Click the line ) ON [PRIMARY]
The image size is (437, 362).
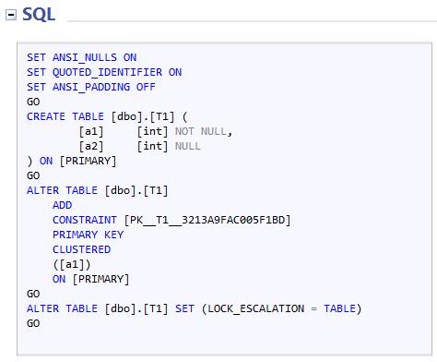tap(72, 161)
